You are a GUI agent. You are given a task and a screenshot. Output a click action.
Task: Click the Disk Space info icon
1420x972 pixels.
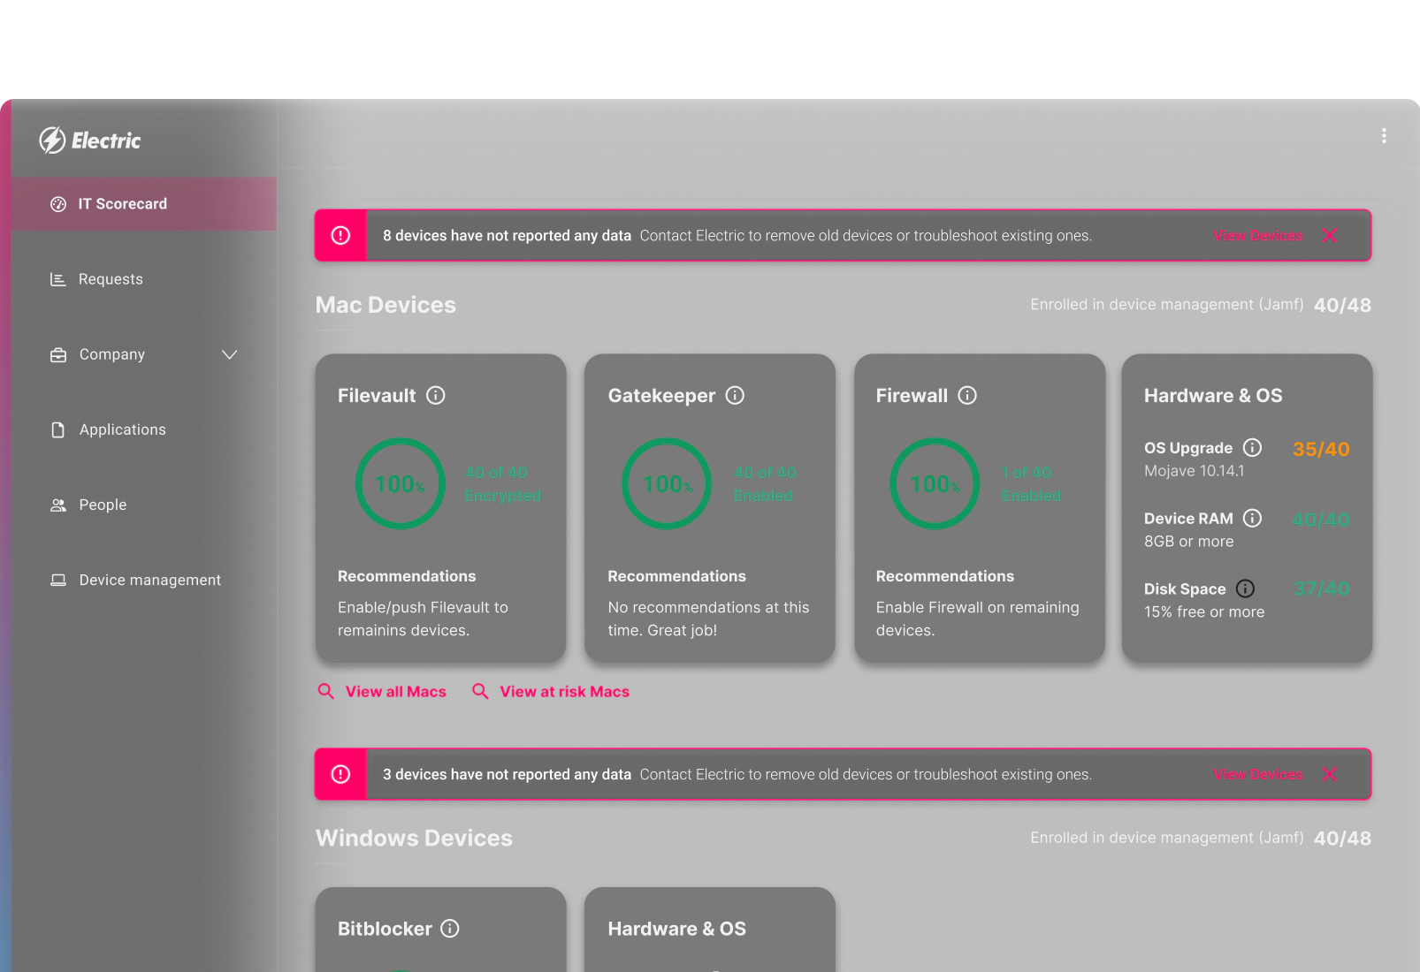pyautogui.click(x=1246, y=589)
